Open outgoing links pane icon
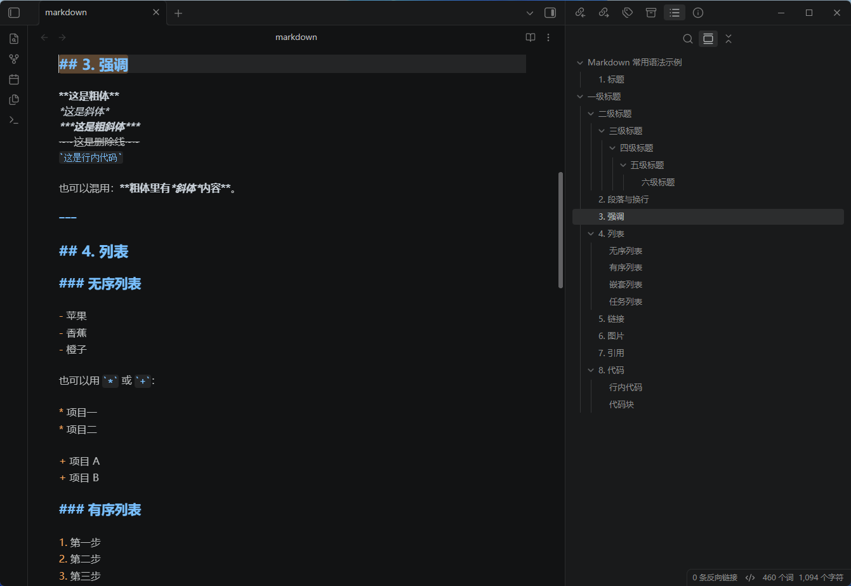 (604, 13)
